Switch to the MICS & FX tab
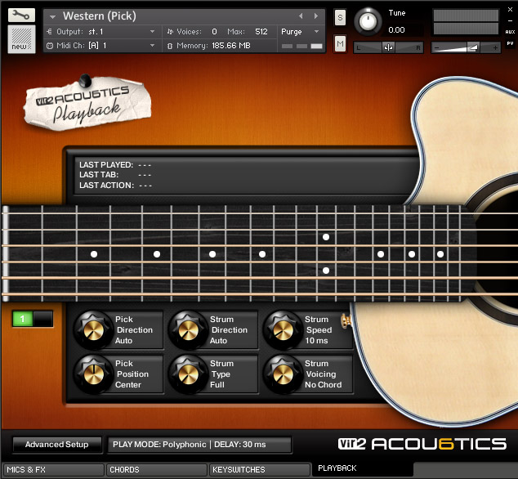The image size is (518, 479). coord(52,470)
